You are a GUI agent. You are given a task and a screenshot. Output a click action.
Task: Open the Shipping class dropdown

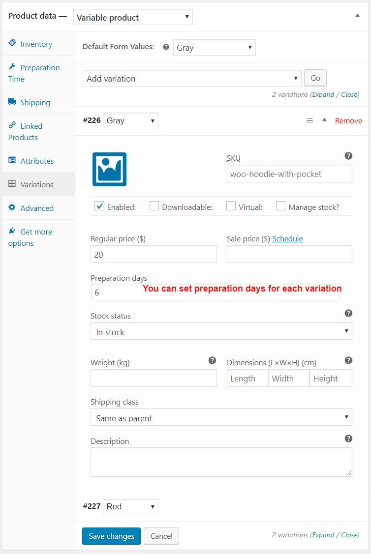221,417
